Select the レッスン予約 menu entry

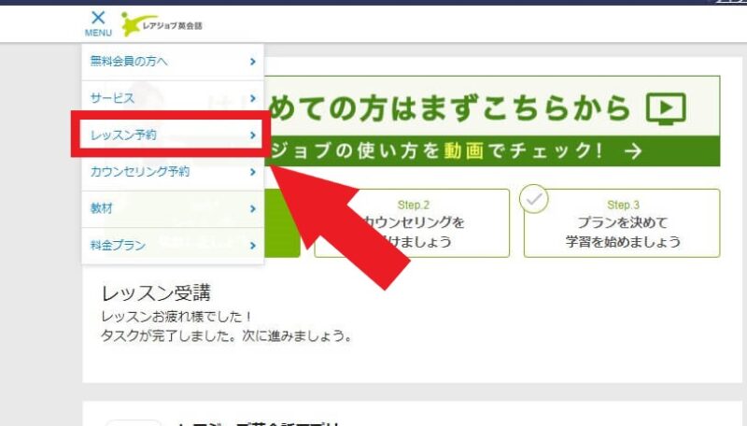tap(123, 135)
